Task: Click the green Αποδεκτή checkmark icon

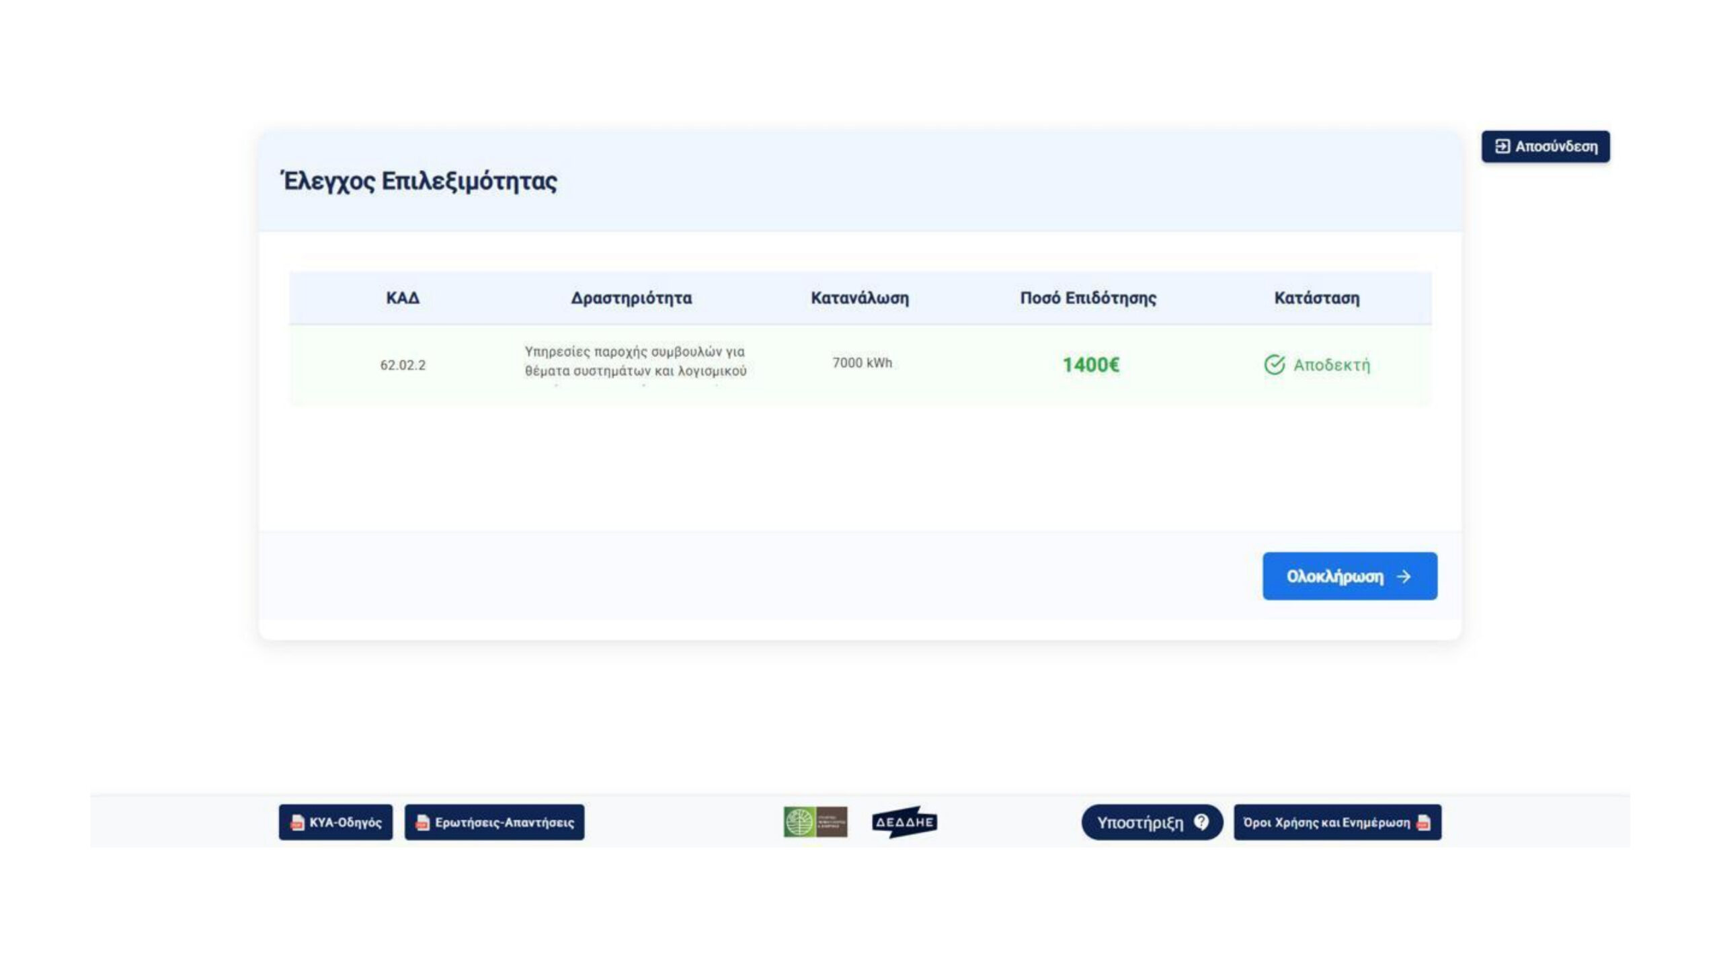Action: coord(1274,365)
